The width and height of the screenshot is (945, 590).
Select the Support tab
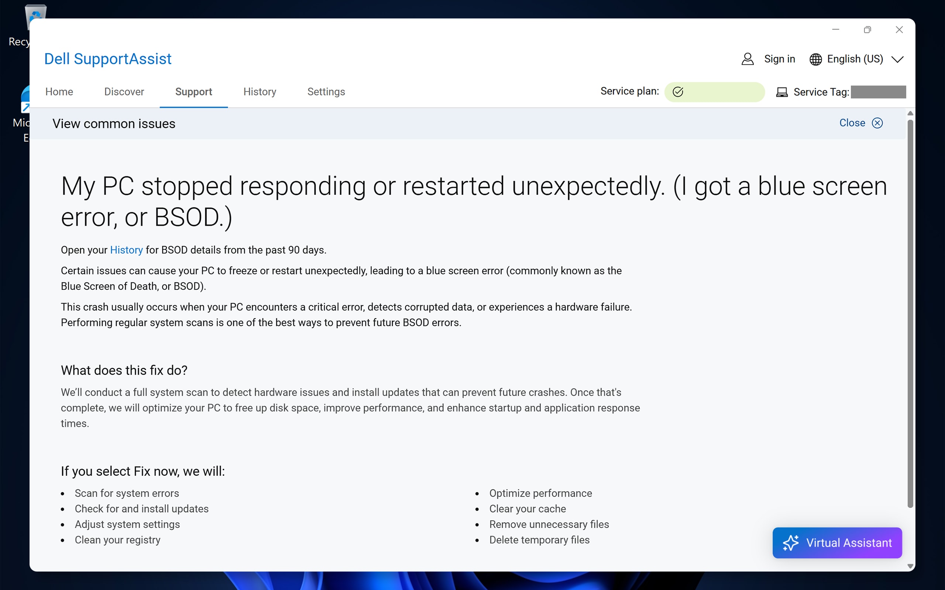[x=194, y=92]
